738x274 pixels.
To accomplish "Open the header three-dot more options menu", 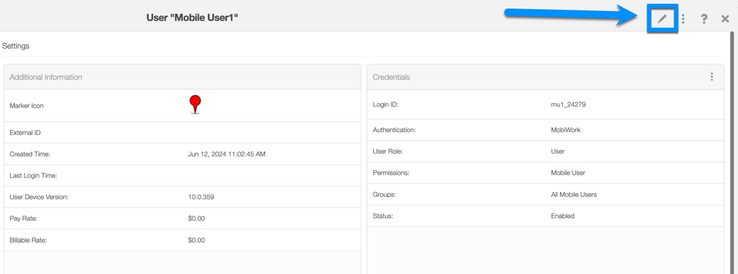I will (x=683, y=19).
